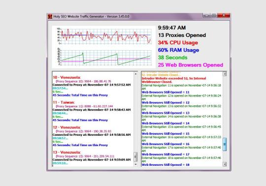The height and width of the screenshot is (186, 266).
Task: Select the '11 - Taiwan' proxy heading
Action: [64, 102]
